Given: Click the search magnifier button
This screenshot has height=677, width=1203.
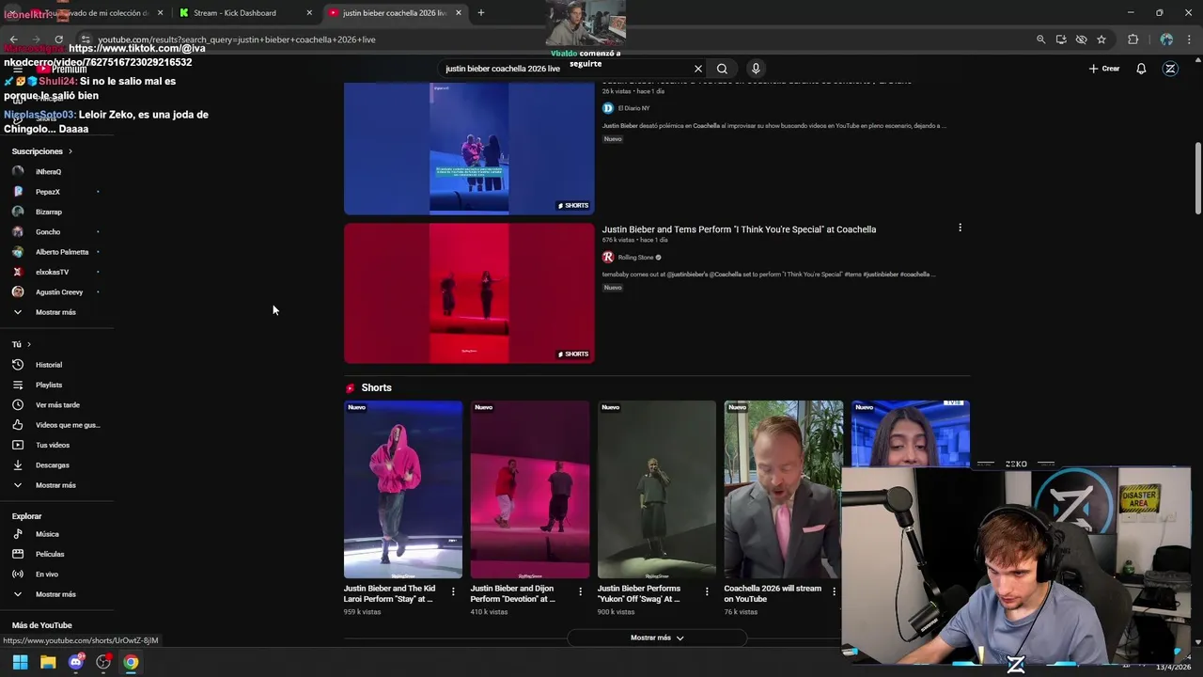Looking at the screenshot, I should [722, 69].
